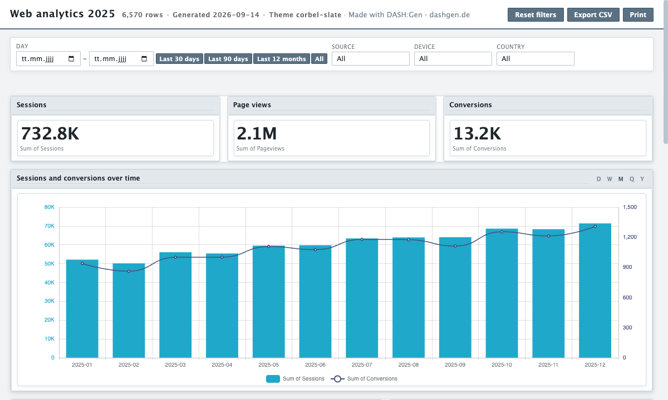Viewport: 668px width, 400px height.
Task: Open the Source filter dropdown
Action: pos(371,58)
